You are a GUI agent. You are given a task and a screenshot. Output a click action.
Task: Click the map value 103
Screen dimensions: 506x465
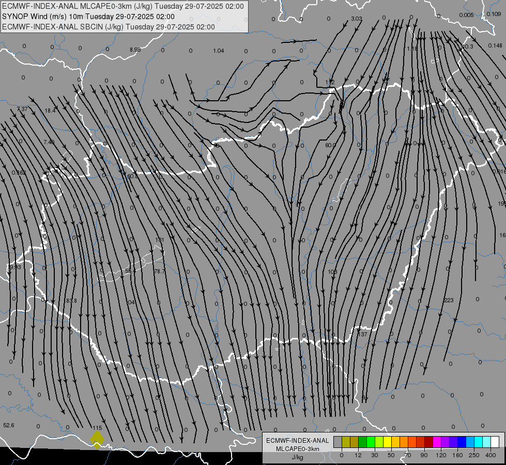point(332,272)
